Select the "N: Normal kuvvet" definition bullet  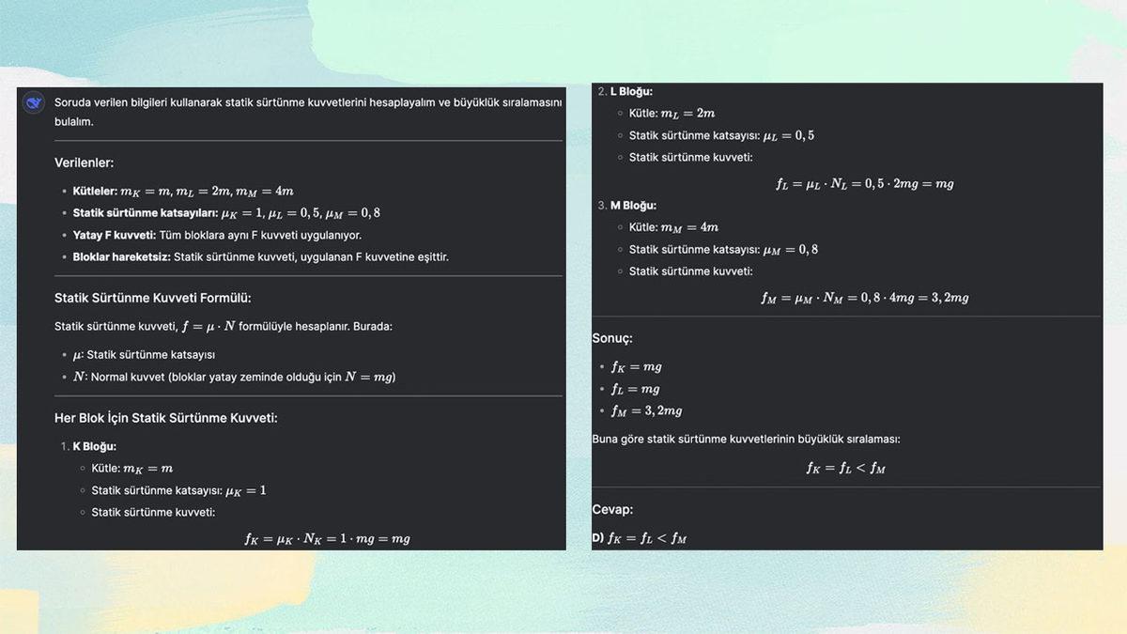pos(234,377)
